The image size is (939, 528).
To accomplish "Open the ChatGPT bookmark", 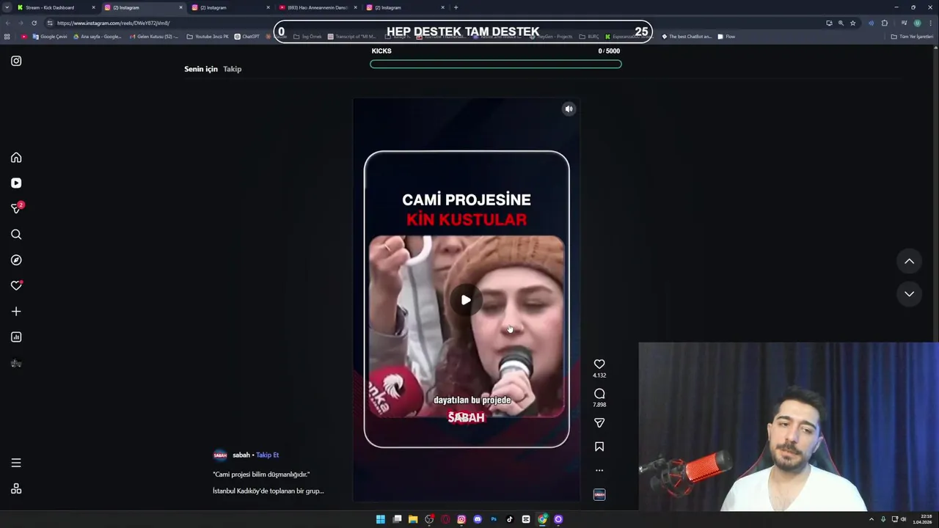I will point(247,37).
